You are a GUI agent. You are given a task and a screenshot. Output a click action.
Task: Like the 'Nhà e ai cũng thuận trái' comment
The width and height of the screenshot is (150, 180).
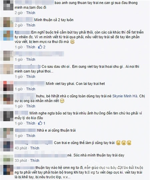(31, 135)
